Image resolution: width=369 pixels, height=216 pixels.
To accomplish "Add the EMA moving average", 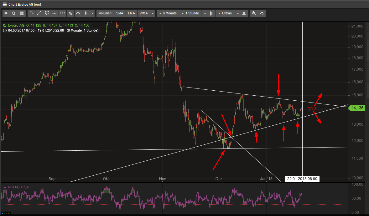I will (x=132, y=13).
